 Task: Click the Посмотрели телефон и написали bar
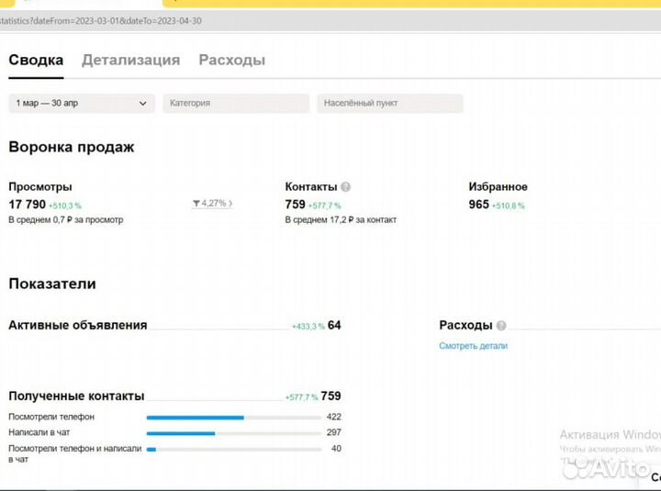[x=234, y=450]
